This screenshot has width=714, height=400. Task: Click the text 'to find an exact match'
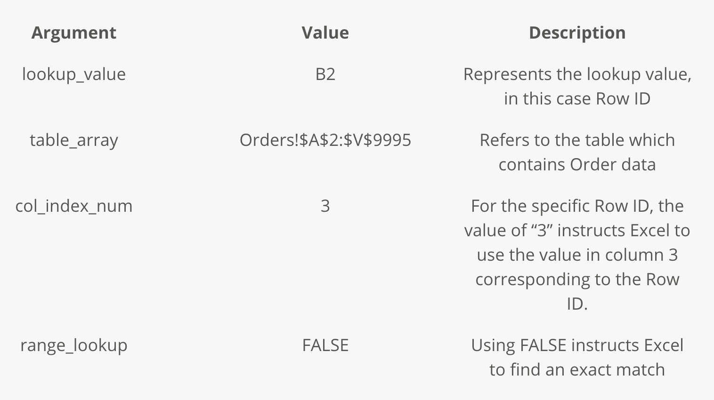tap(577, 370)
